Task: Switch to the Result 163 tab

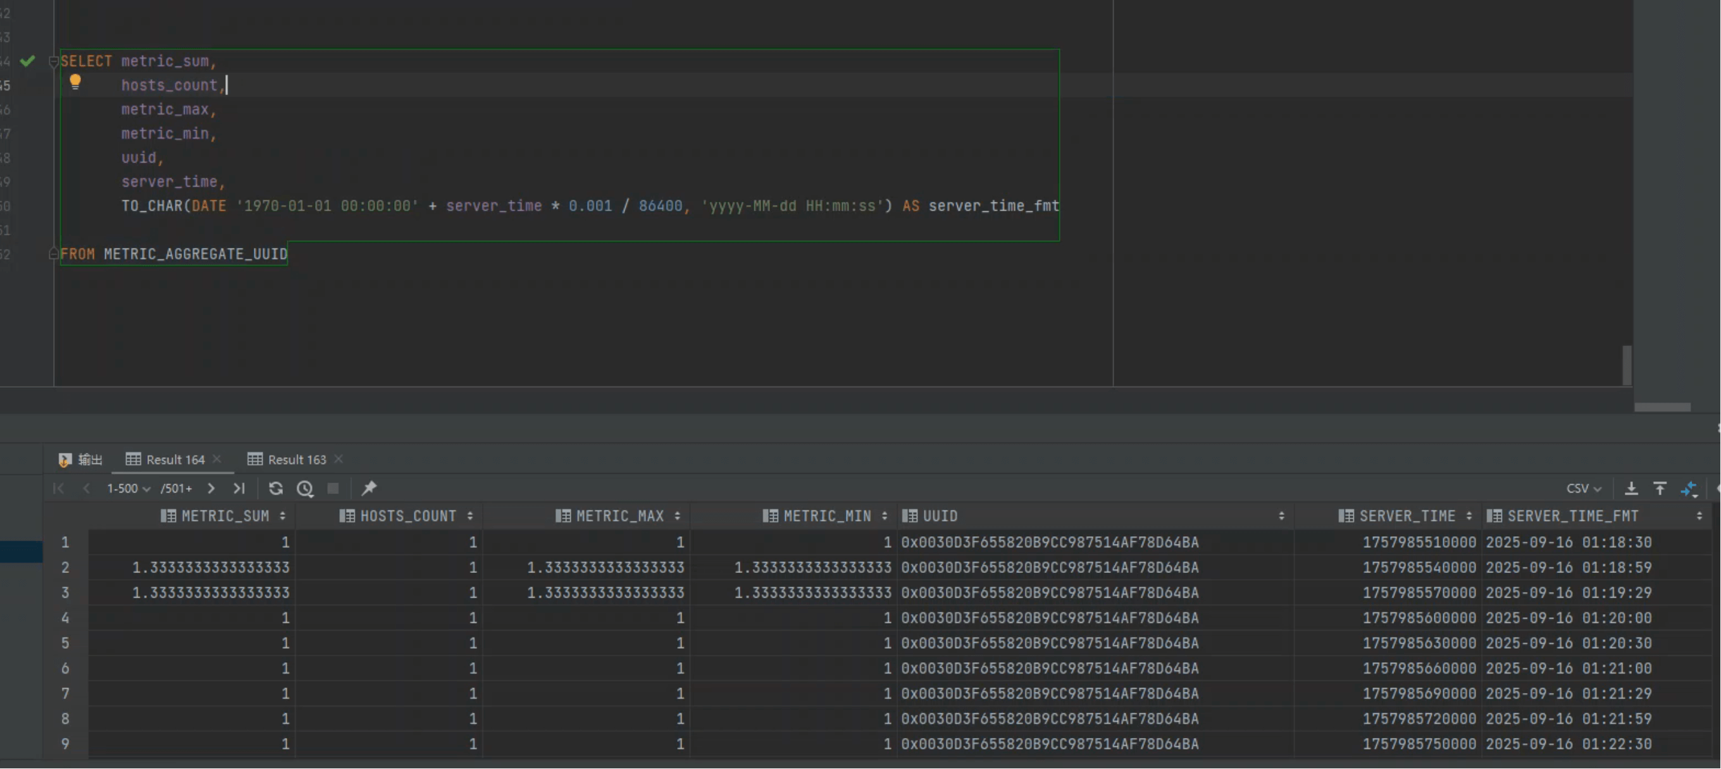Action: [x=287, y=460]
